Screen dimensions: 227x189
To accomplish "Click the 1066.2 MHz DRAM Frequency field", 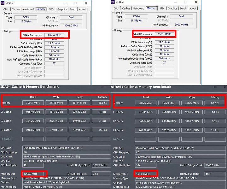I will tap(54, 35).
